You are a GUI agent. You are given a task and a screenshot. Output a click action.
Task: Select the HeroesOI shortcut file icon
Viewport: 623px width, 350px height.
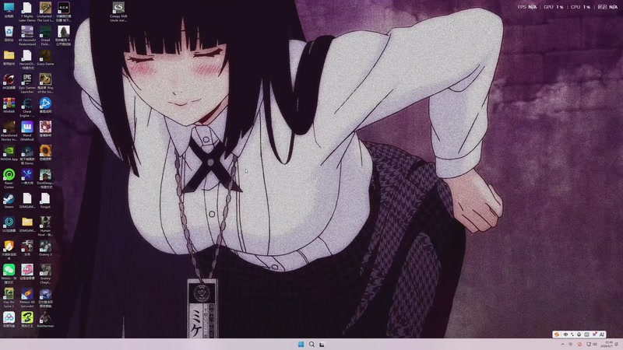tap(27, 59)
